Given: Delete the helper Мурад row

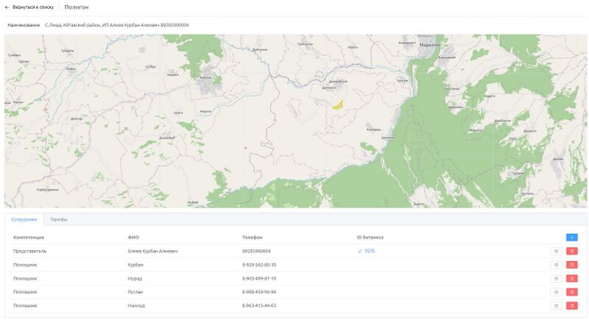Looking at the screenshot, I should pos(571,279).
